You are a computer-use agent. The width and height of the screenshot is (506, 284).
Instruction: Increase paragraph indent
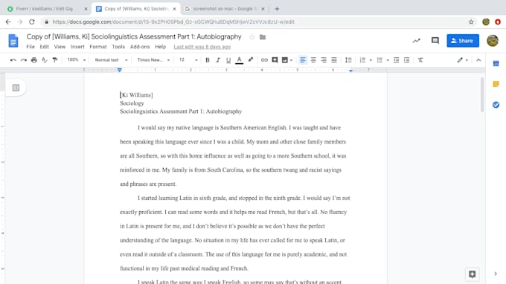406,60
